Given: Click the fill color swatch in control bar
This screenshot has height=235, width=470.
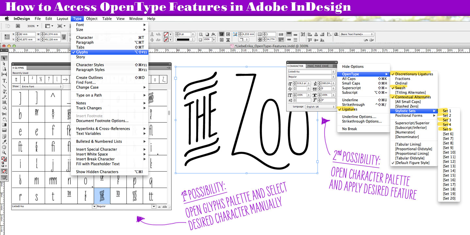Looking at the screenshot, I should (166, 34).
